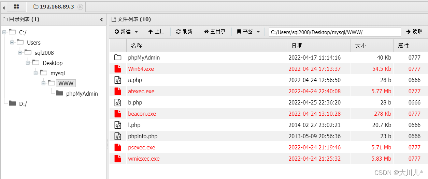
Task: Collapse the mysql tree node
Action: 35,73
